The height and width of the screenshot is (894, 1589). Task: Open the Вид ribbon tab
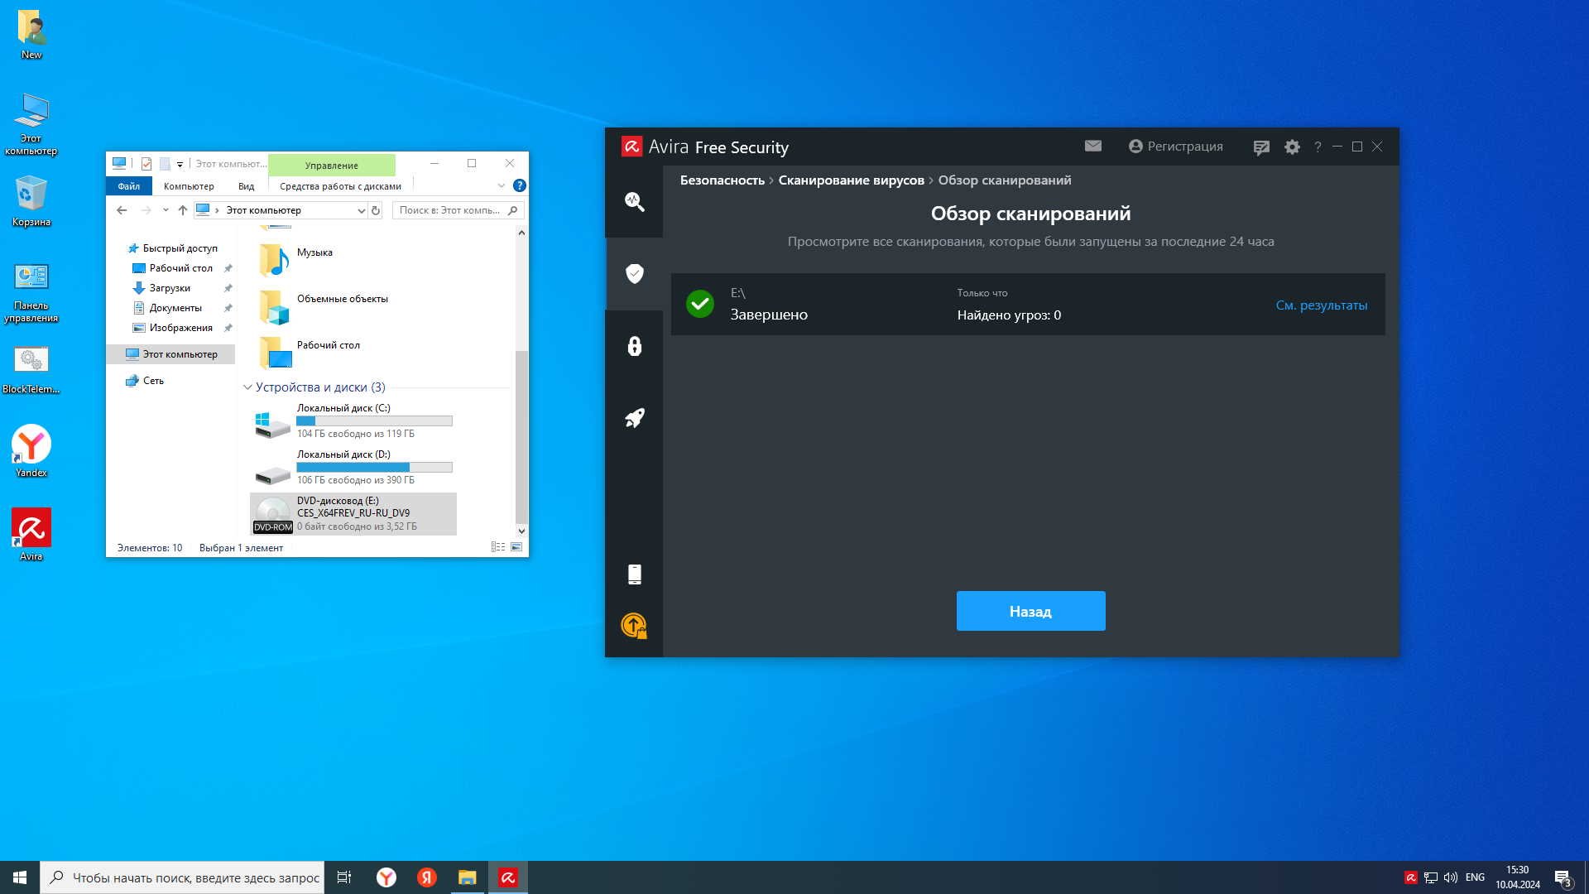(246, 186)
